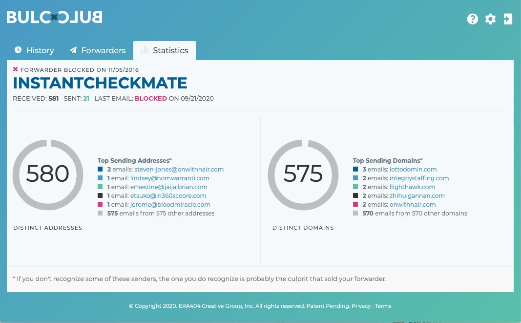Click the Top Sending Addresses heading
Screen dimensions: 521x323
point(135,160)
